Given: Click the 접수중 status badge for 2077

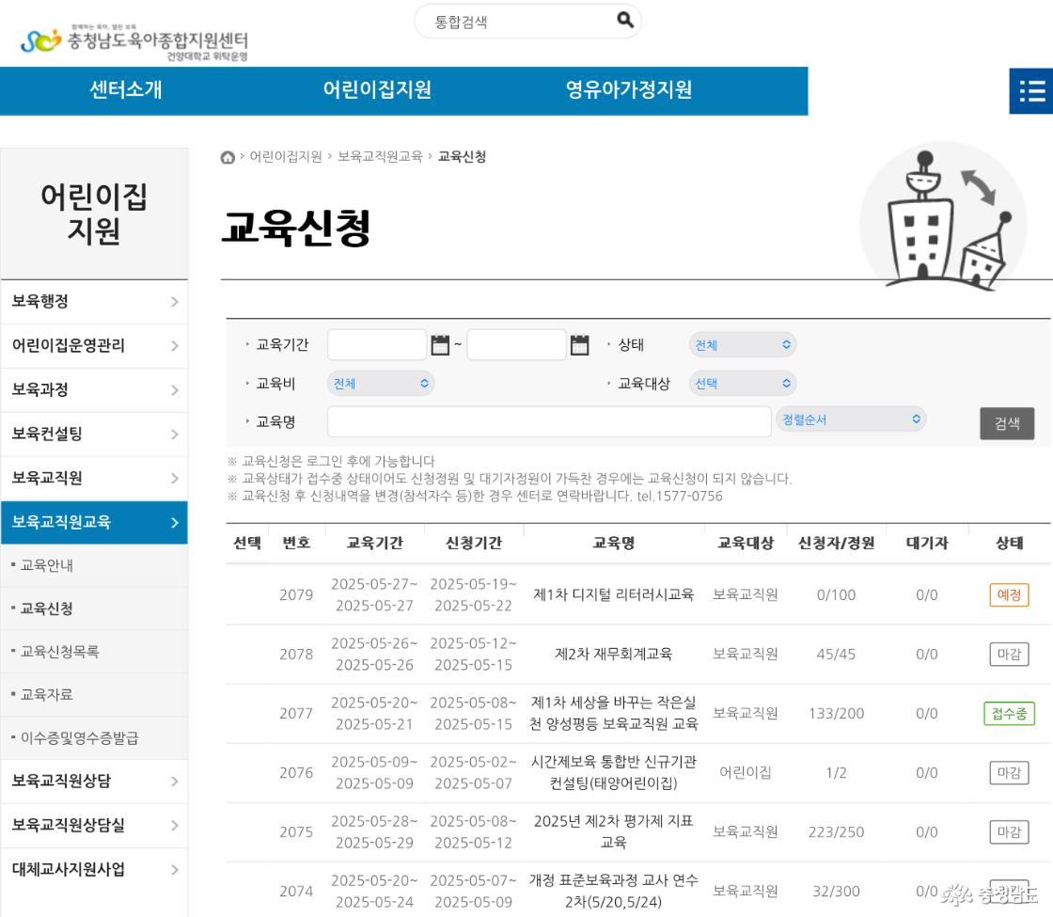Looking at the screenshot, I should point(1009,714).
